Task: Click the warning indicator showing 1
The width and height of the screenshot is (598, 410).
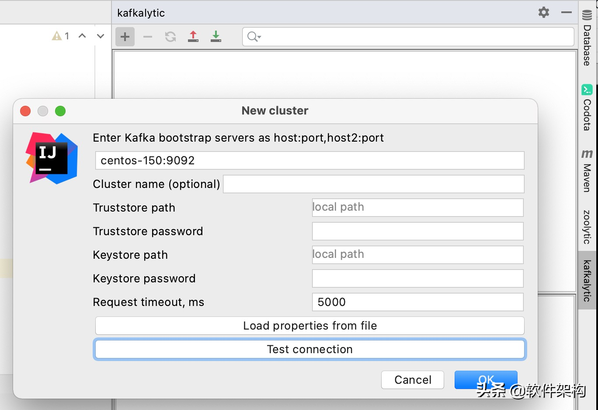Action: coord(61,36)
